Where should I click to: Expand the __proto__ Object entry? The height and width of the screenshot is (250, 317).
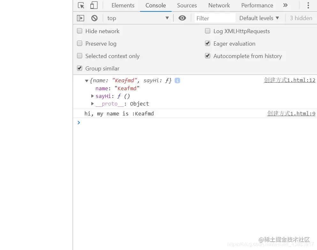[x=92, y=104]
